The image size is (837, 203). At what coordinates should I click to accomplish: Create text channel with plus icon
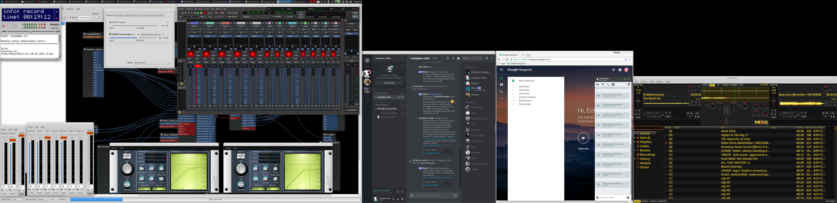pyautogui.click(x=402, y=93)
